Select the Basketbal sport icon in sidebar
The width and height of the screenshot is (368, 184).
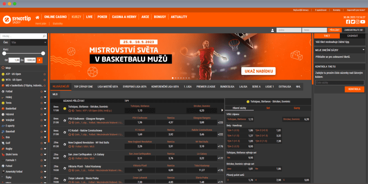[3, 109]
